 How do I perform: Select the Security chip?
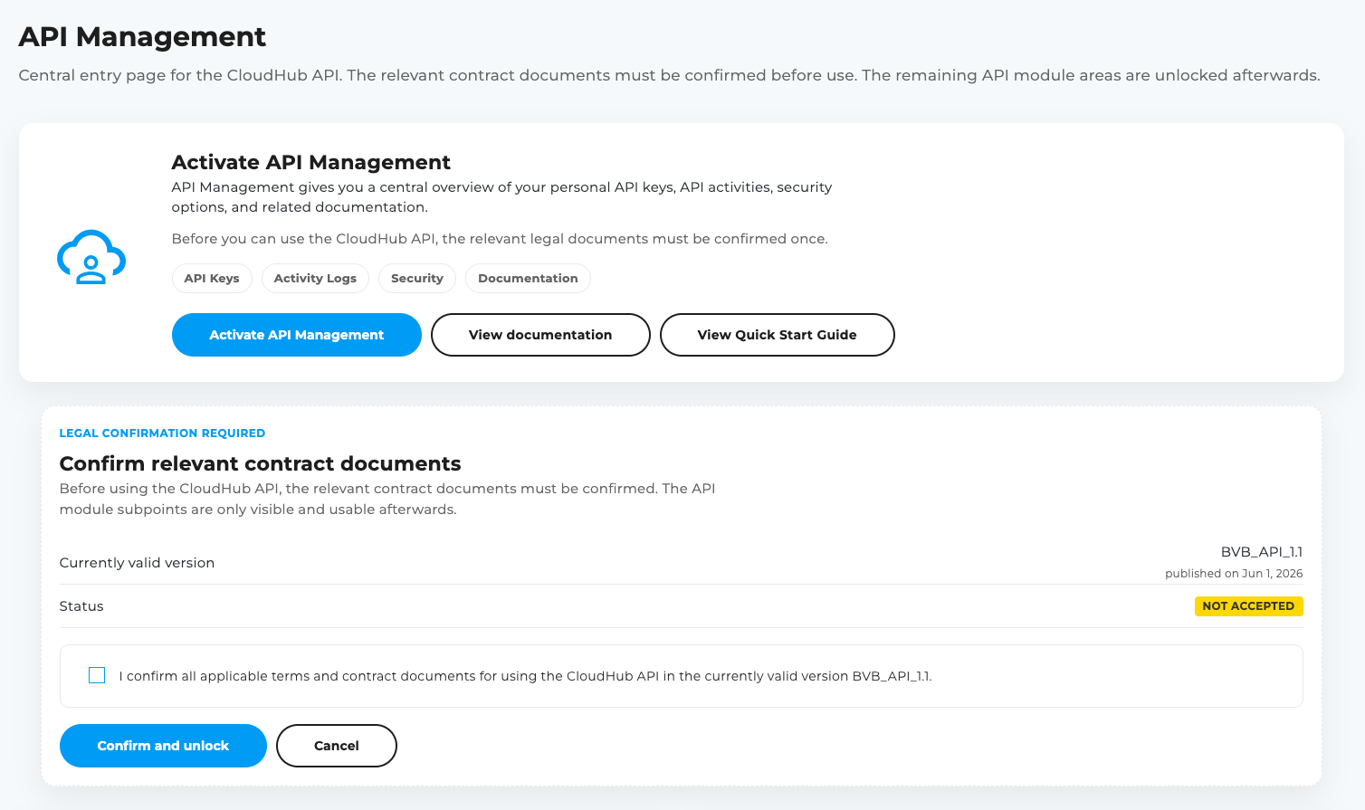click(417, 279)
